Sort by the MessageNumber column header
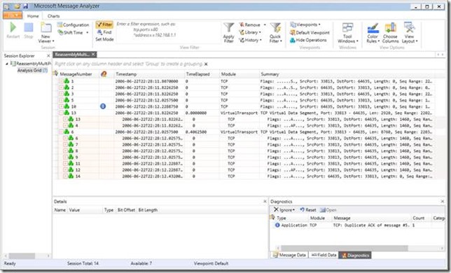The height and width of the screenshot is (273, 451). (x=76, y=74)
